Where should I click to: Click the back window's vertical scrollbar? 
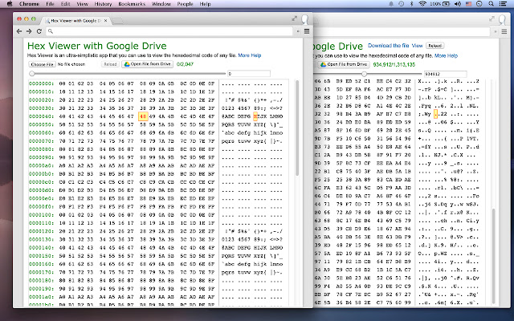pyautogui.click(x=493, y=255)
